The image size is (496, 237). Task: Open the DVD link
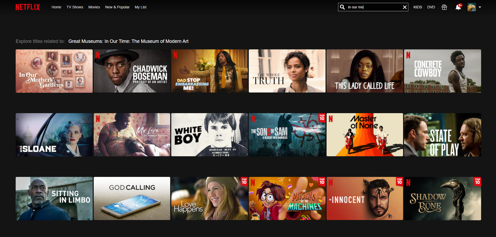[431, 7]
